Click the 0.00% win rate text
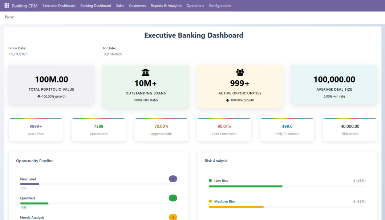Screen dimensions: 385x220 pos(334,97)
